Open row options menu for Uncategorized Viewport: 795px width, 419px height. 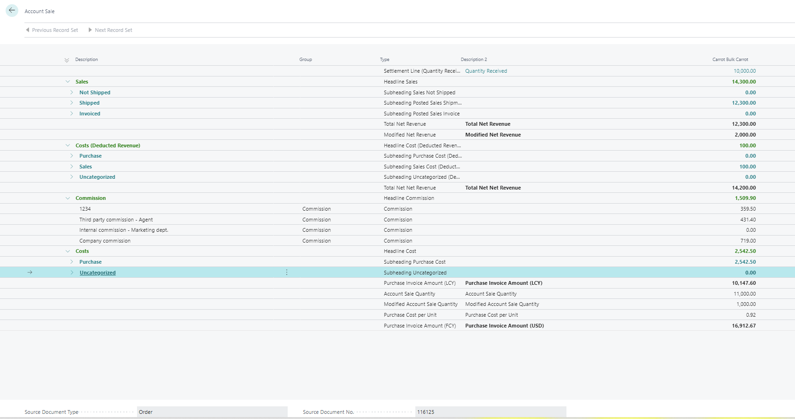(x=287, y=273)
